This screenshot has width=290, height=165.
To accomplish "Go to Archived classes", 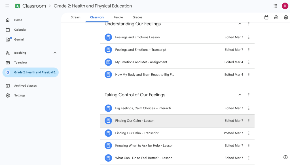I will [25, 85].
